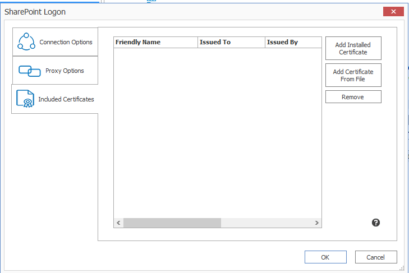Click Add Installed Certificate button
409x273 pixels.
353,48
